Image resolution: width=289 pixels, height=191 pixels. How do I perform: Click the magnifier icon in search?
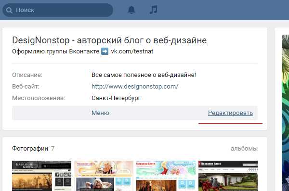(9, 10)
